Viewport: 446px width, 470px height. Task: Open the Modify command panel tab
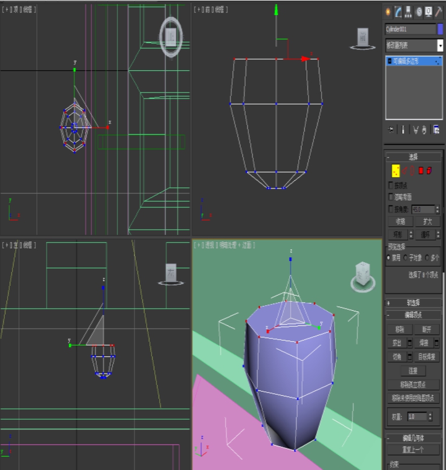[398, 12]
